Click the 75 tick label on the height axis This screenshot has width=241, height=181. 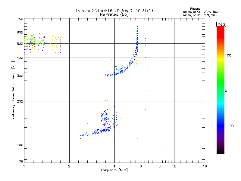point(20,163)
